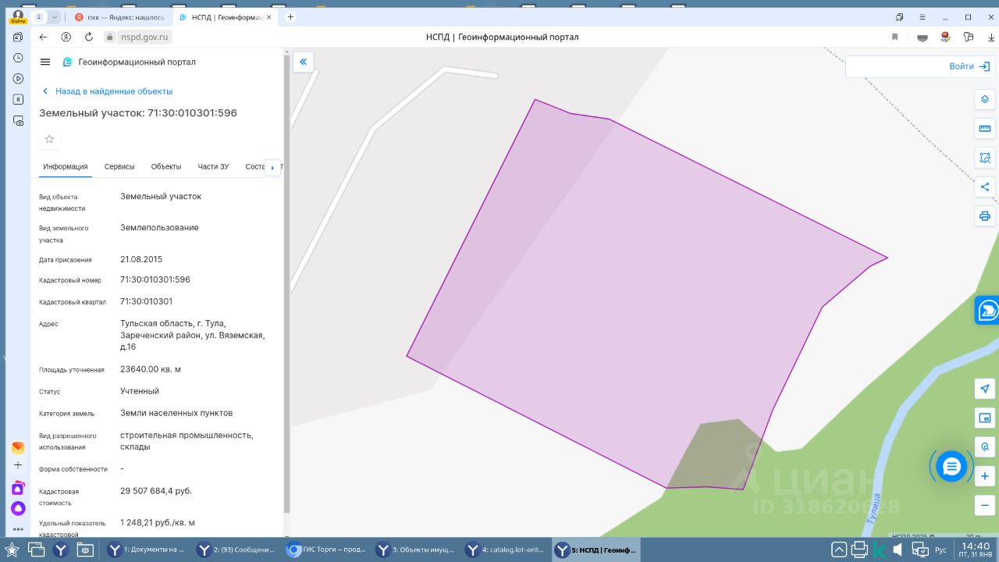Click the site lock security icon
This screenshot has width=999, height=562.
point(110,37)
